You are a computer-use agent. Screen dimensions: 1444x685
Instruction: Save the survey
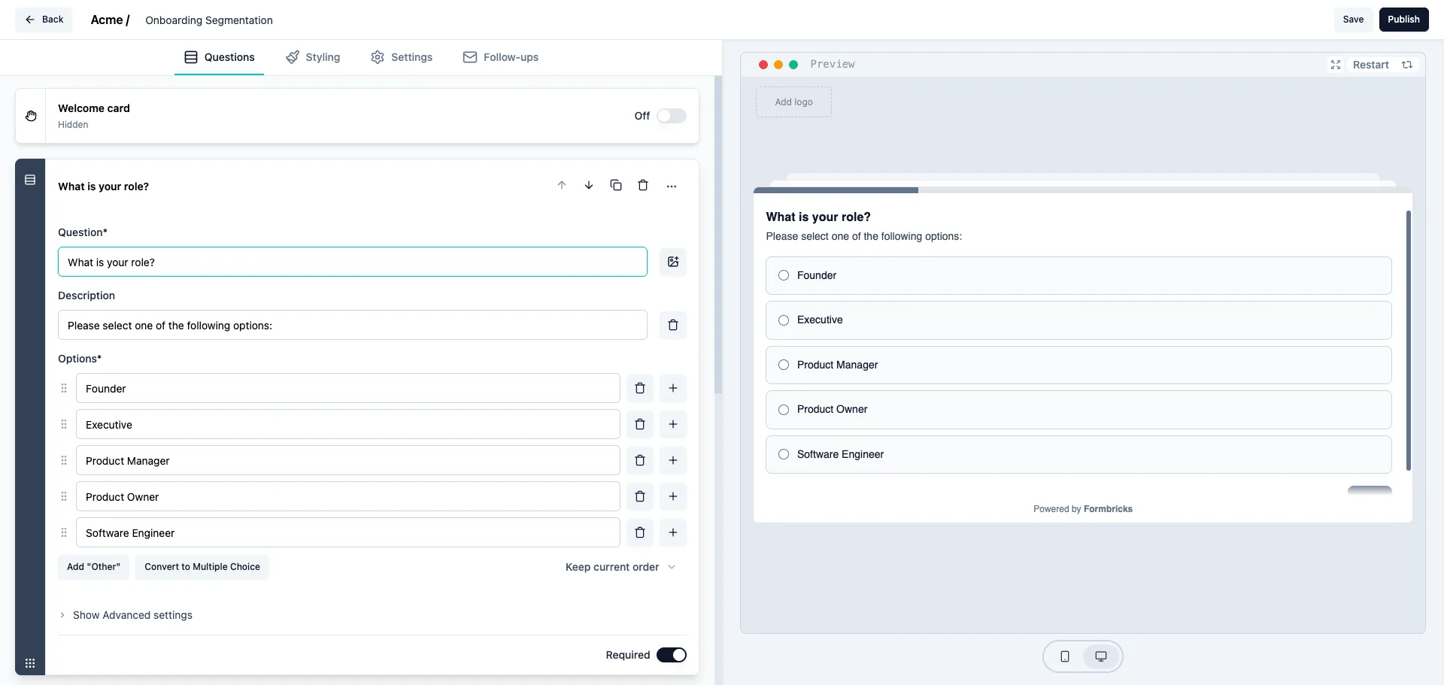coord(1353,20)
